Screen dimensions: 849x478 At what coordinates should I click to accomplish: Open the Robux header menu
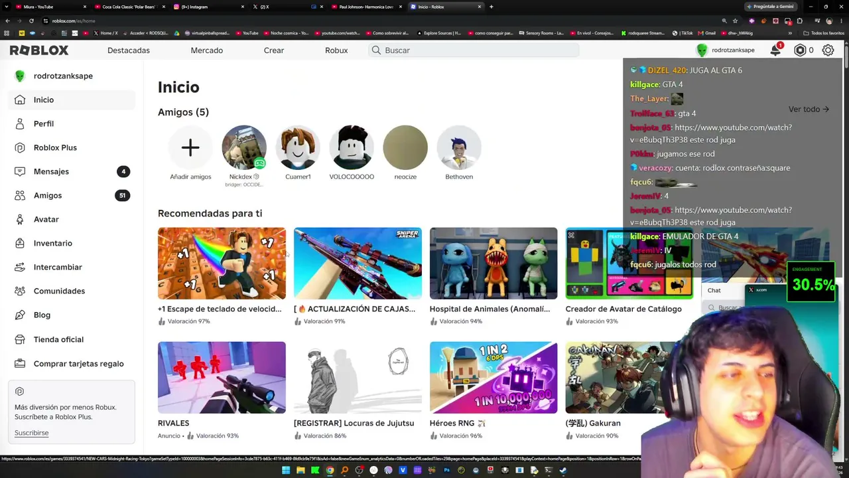[336, 50]
